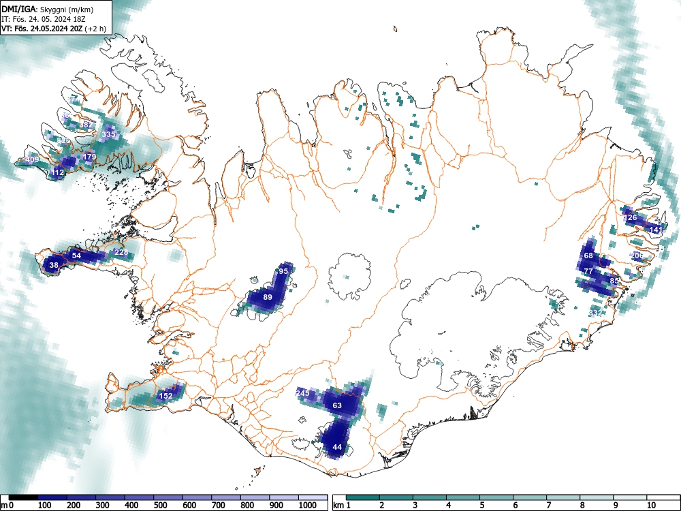The width and height of the screenshot is (681, 511).
Task: Click the visibility value 85 on the map
Action: pos(614,281)
